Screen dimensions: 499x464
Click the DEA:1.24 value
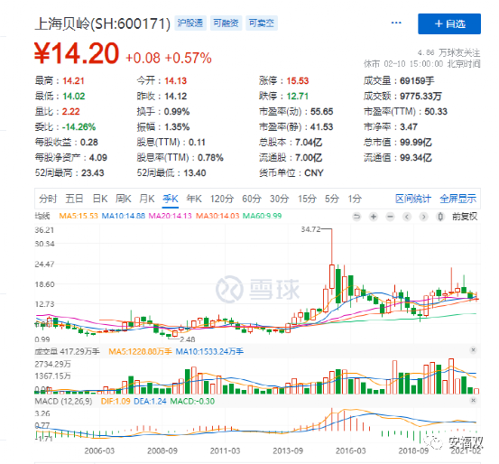tap(150, 402)
